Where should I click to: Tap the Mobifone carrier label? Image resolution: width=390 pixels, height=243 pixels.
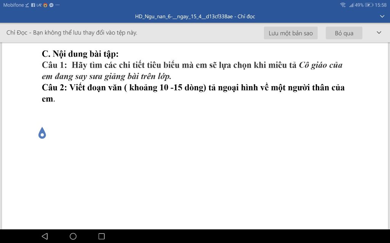pos(13,5)
